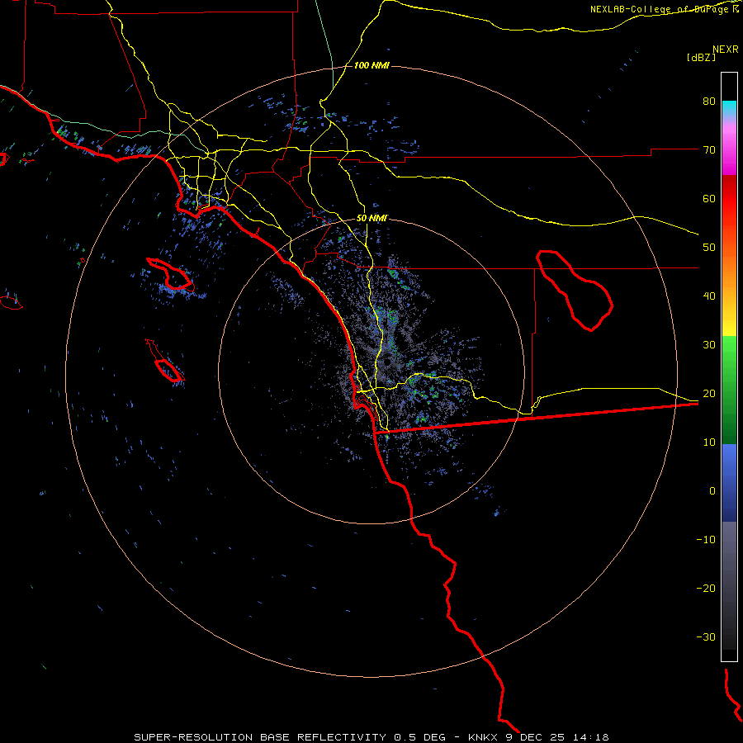
Task: Click the 50 NMI range ring label
Action: tap(371, 219)
